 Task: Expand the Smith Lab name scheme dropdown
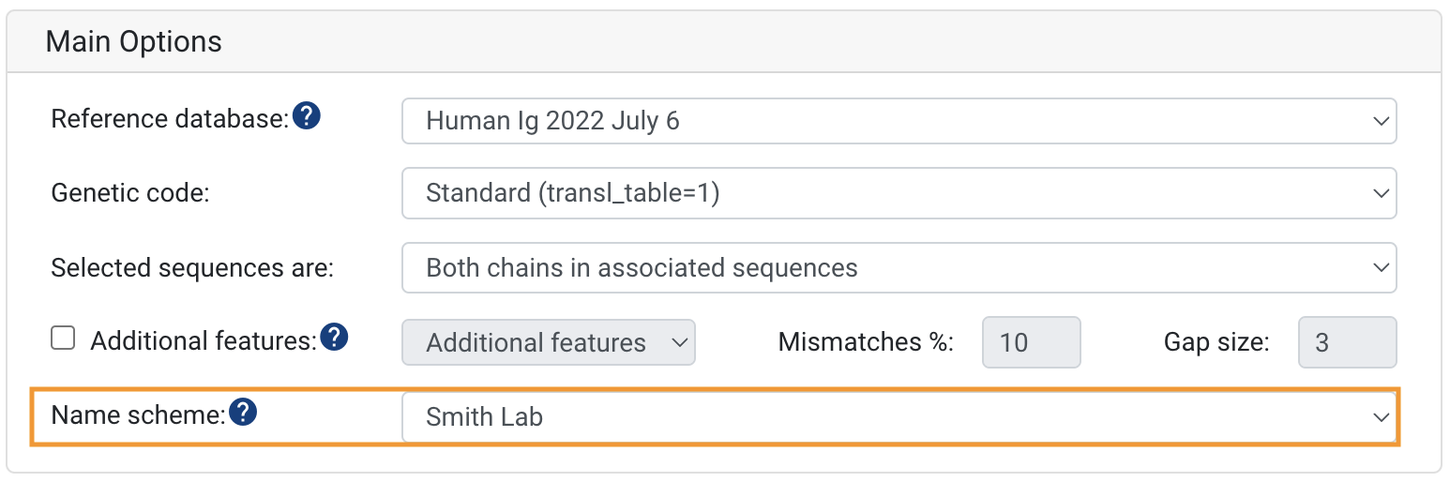[899, 416]
